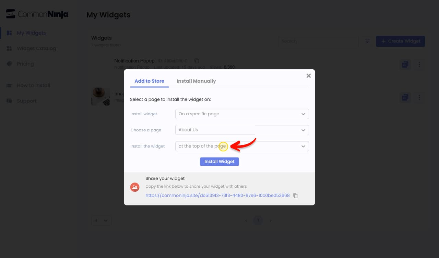Image resolution: width=439 pixels, height=258 pixels.
Task: Copy the Notification Popup widget ID
Action: click(197, 61)
